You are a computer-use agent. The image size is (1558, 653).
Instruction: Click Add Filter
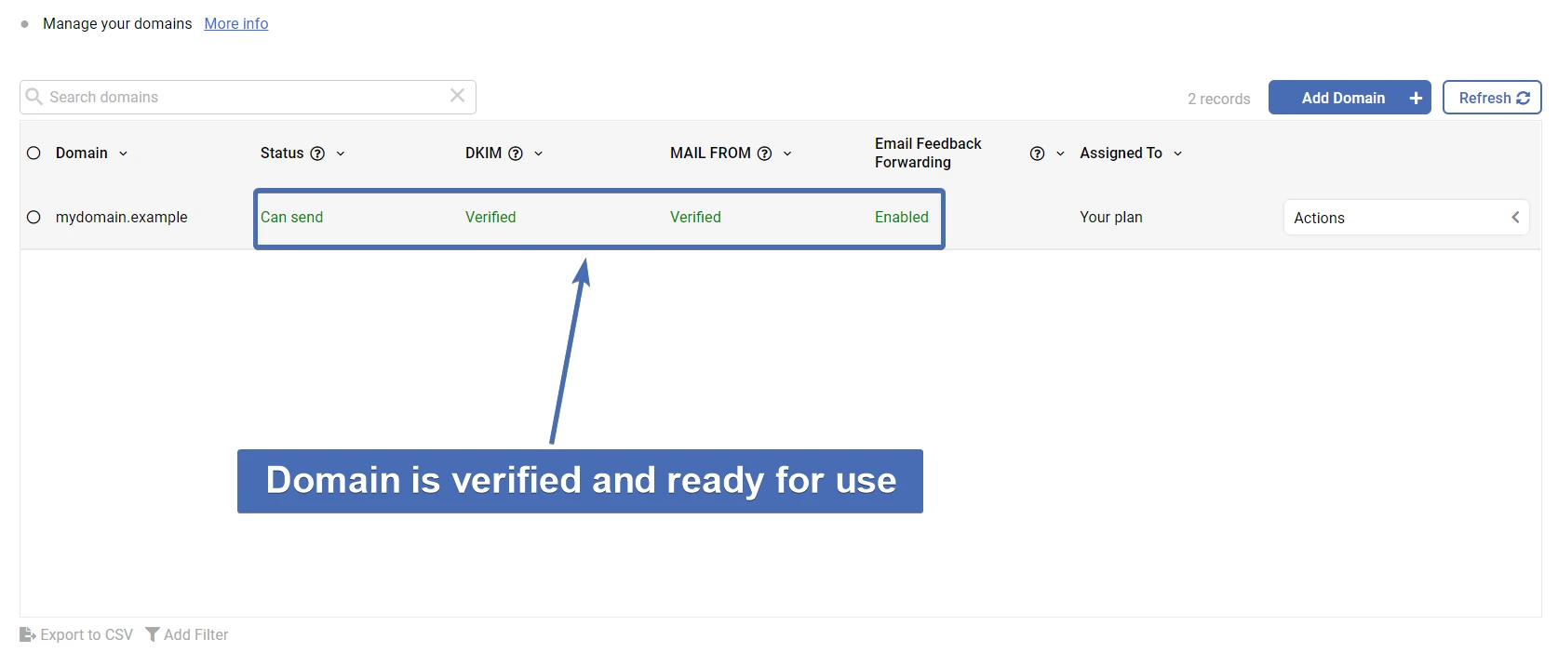(x=186, y=634)
